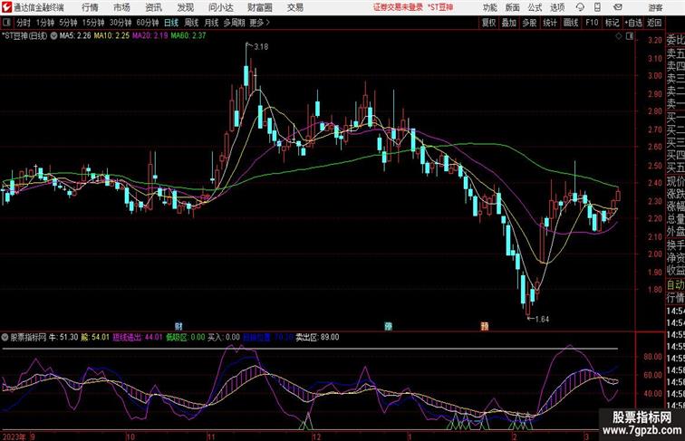Open the 交易 menu
The height and width of the screenshot is (441, 685).
(294, 7)
